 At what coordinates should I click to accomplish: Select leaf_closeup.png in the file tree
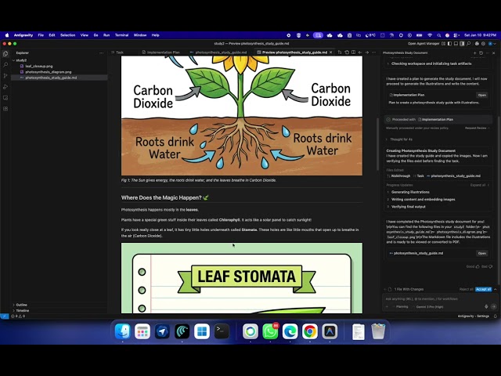click(39, 66)
